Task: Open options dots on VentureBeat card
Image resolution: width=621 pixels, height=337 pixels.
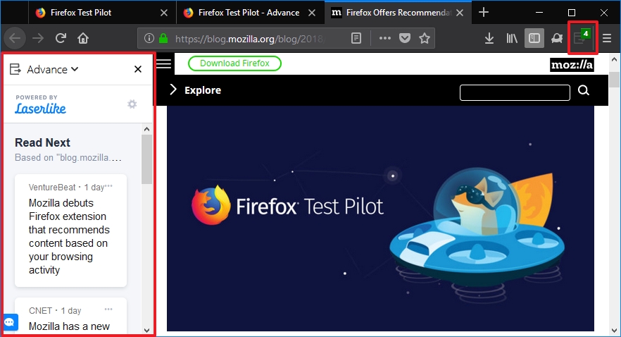Action: pos(108,185)
